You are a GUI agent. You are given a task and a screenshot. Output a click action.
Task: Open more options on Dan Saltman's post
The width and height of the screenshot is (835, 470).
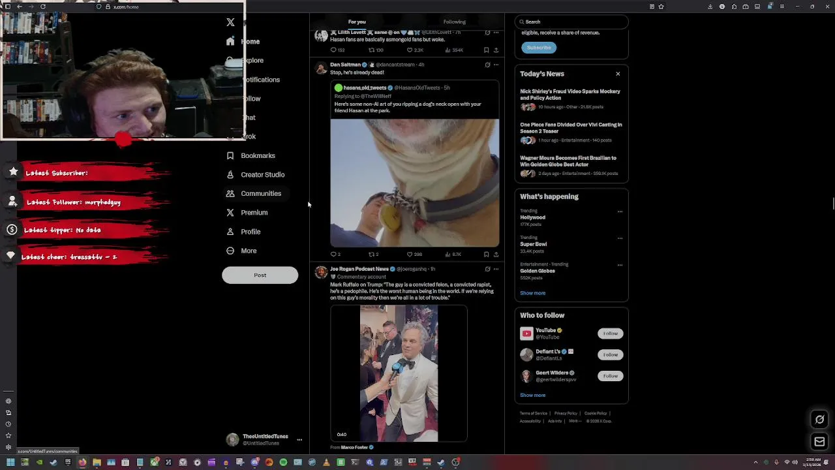tap(496, 65)
